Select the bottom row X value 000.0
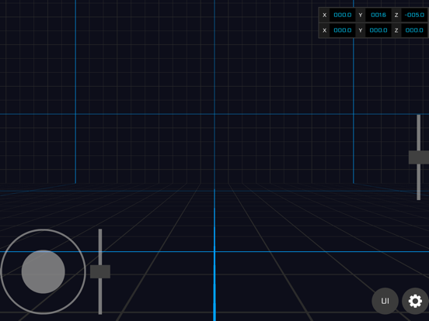Viewport: 429px width, 321px height. click(x=342, y=30)
